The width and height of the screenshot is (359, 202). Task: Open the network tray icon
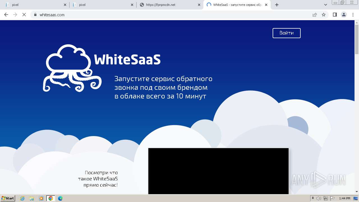(326, 198)
